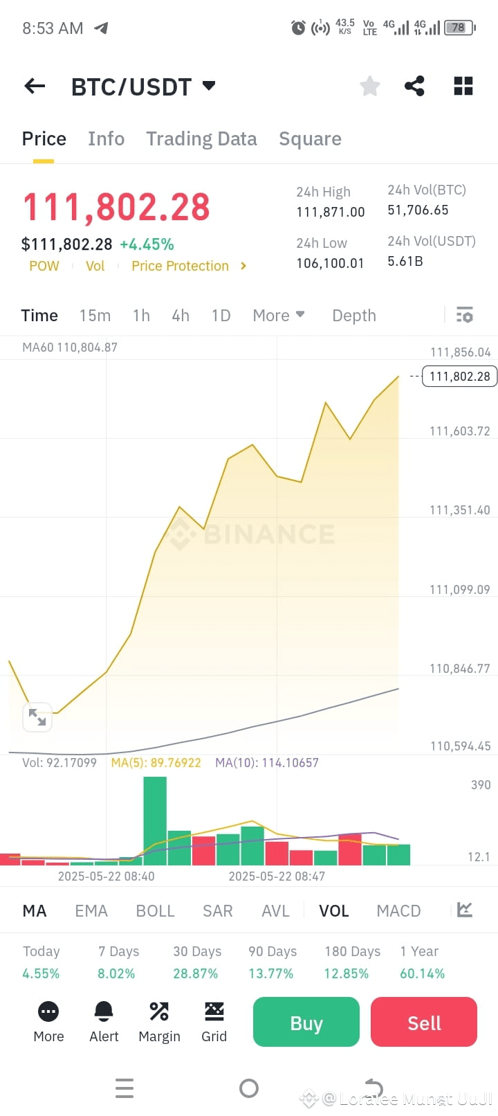This screenshot has height=1116, width=498.
Task: Tap the back arrow icon
Action: point(35,87)
